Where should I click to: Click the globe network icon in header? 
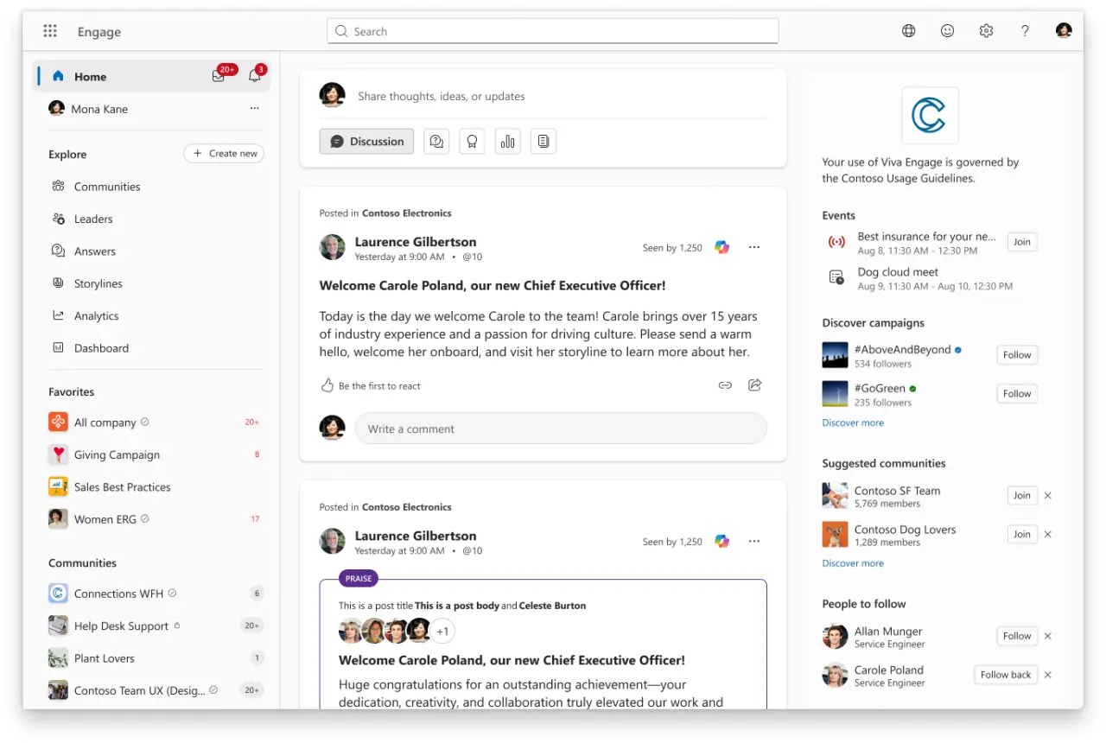(908, 31)
